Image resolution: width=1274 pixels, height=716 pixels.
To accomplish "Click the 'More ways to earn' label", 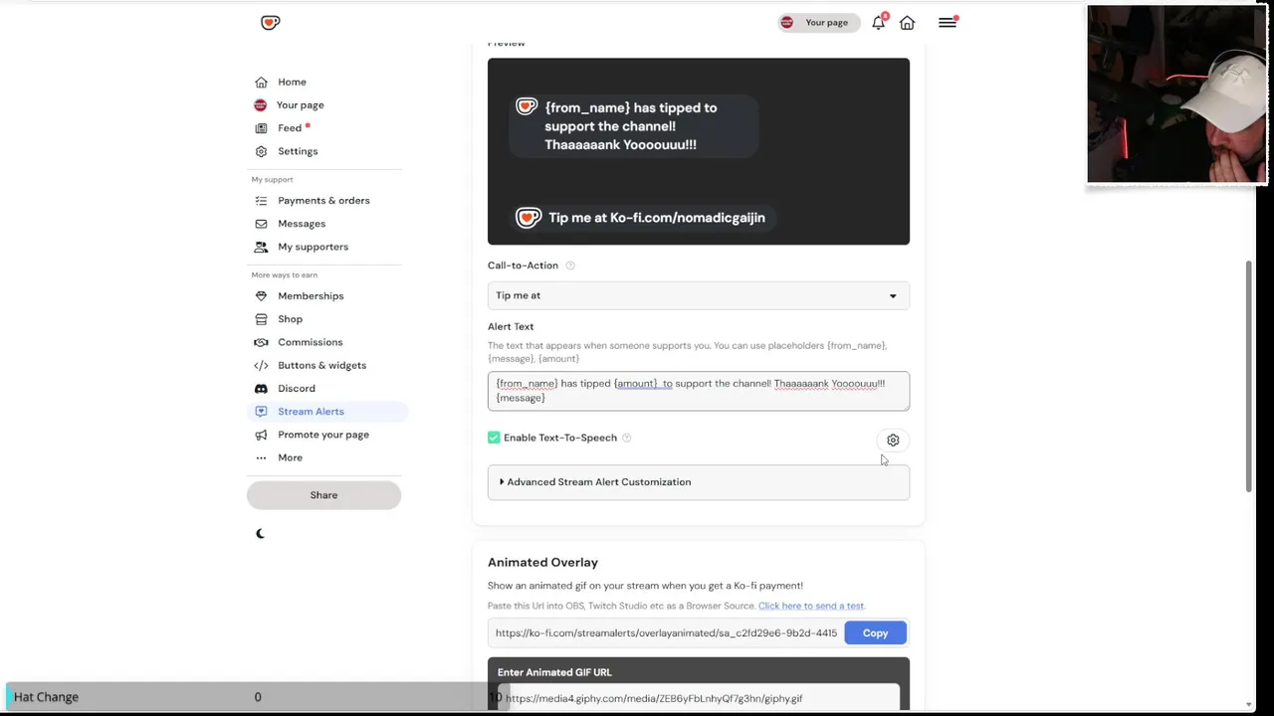I will [285, 274].
